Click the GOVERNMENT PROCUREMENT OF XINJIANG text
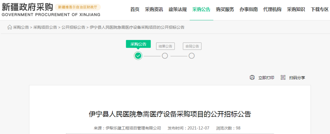 click(x=51, y=15)
